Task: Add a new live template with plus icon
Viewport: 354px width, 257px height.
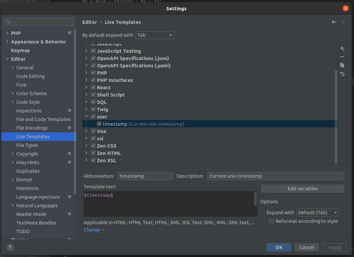Action: (x=342, y=48)
